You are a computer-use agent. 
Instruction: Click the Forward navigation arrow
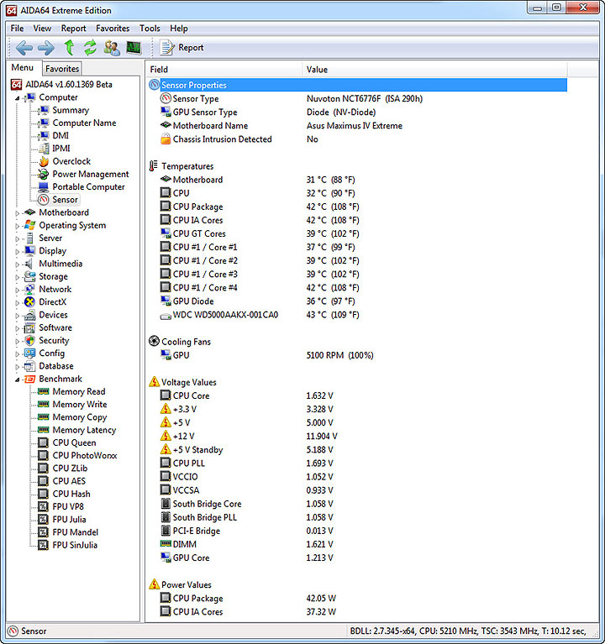[46, 48]
